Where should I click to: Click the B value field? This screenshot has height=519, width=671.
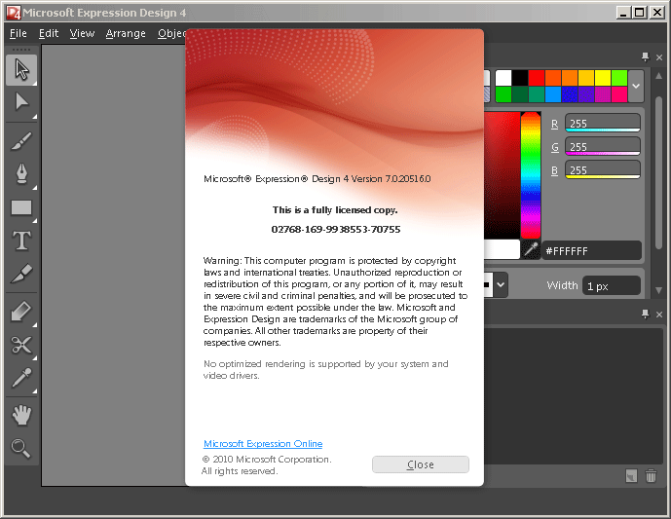(x=603, y=169)
